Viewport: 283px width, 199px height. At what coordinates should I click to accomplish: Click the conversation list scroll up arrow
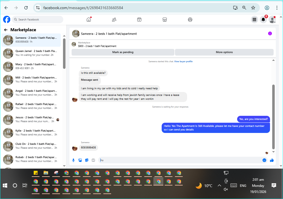pyautogui.click(x=64, y=36)
